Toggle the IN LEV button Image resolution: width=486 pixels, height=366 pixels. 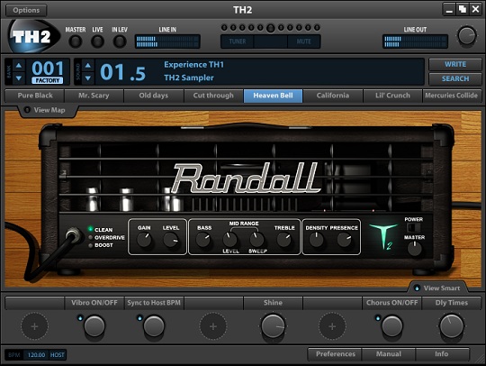120,41
